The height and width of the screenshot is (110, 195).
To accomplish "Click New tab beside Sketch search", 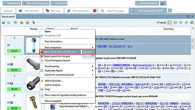I will click(88, 56).
